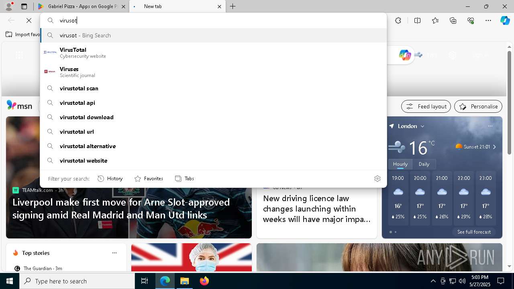Click the Windows taskbar search box

click(x=77, y=281)
